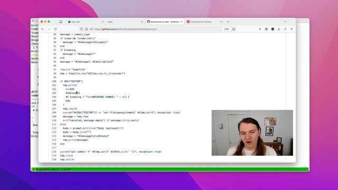This screenshot has width=338, height=190.
Task: Click the green tmux status bar in terminal
Action: pyautogui.click(x=170, y=169)
